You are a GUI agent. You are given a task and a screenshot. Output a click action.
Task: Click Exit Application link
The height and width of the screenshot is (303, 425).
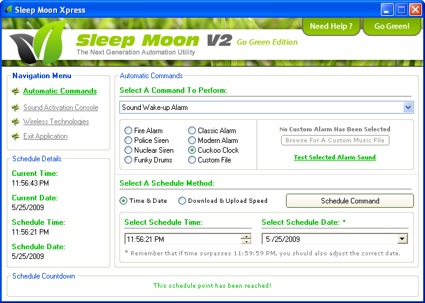(45, 136)
